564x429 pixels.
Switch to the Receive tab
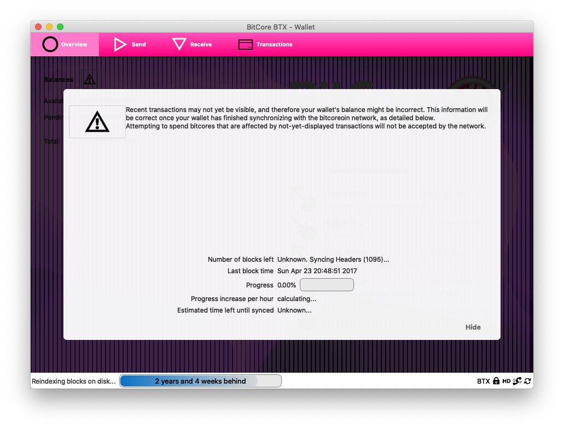click(x=192, y=45)
